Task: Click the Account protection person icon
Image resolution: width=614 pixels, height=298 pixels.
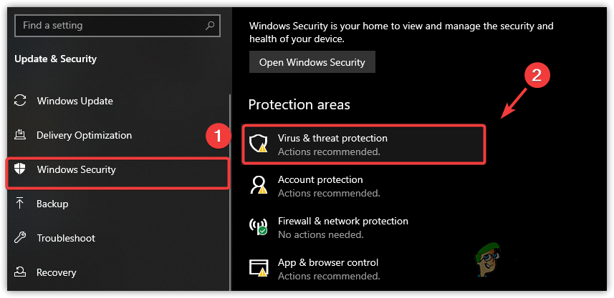Action: coord(258,186)
